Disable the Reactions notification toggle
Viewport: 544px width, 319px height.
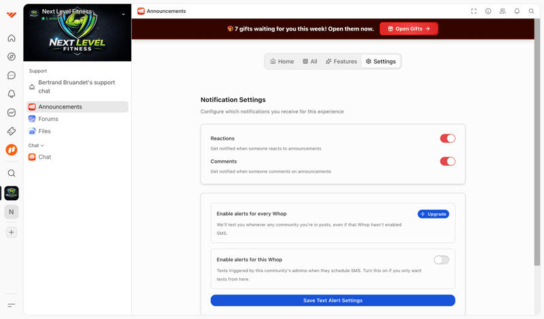click(447, 138)
